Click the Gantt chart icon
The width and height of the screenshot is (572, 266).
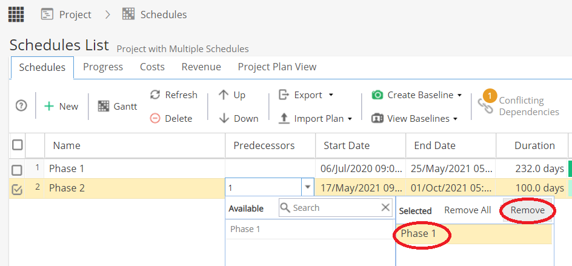[104, 106]
